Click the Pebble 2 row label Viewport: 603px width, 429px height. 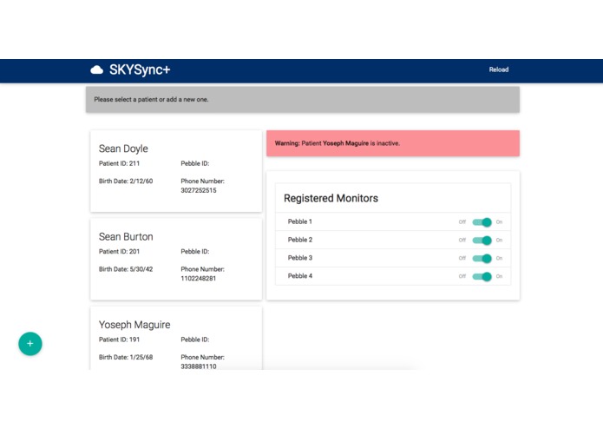[300, 240]
